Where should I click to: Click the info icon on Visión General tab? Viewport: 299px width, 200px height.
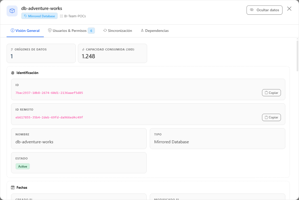click(x=13, y=30)
